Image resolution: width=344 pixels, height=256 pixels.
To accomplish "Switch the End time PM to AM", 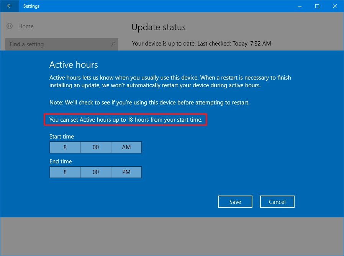I will click(x=126, y=172).
